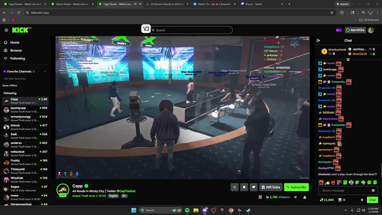This screenshot has height=215, width=382.
Task: Click the star button next to the bell
Action: pos(235,187)
